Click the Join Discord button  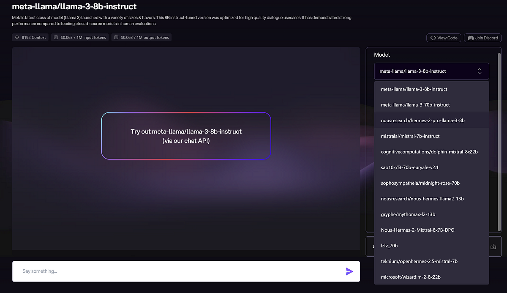[x=483, y=38]
